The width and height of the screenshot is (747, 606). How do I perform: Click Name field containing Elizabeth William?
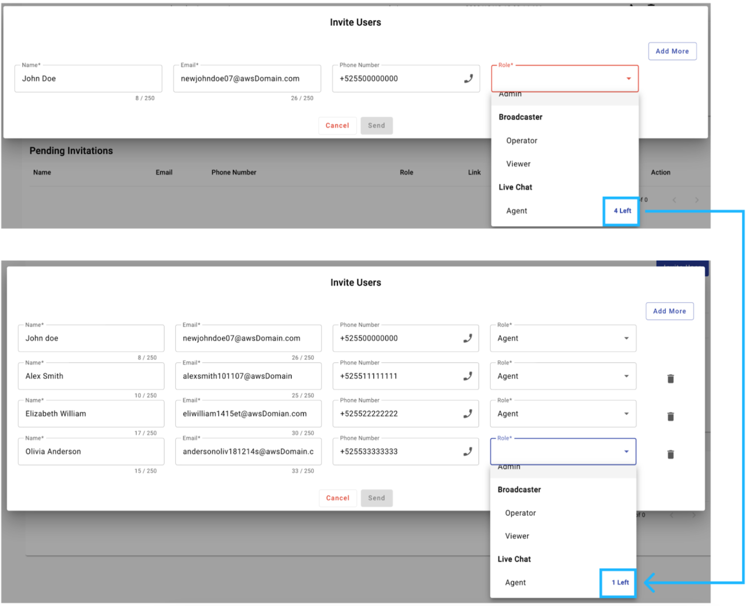point(91,413)
